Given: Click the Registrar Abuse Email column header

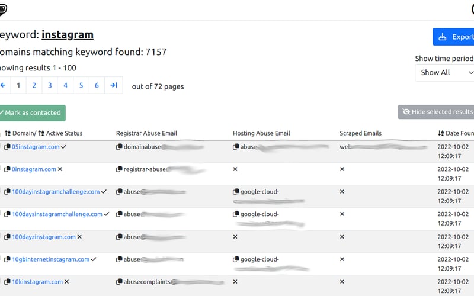Looking at the screenshot, I should (146, 133).
